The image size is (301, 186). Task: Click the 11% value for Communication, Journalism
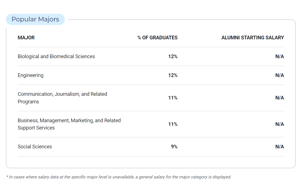coord(173,98)
